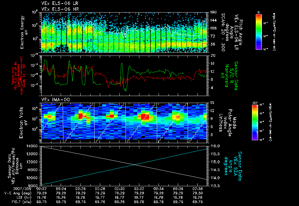Viewport: 299px width, 206px height.
Task: Click the first red hot spot in IMA-00 spectrogram
Action: 49,116
